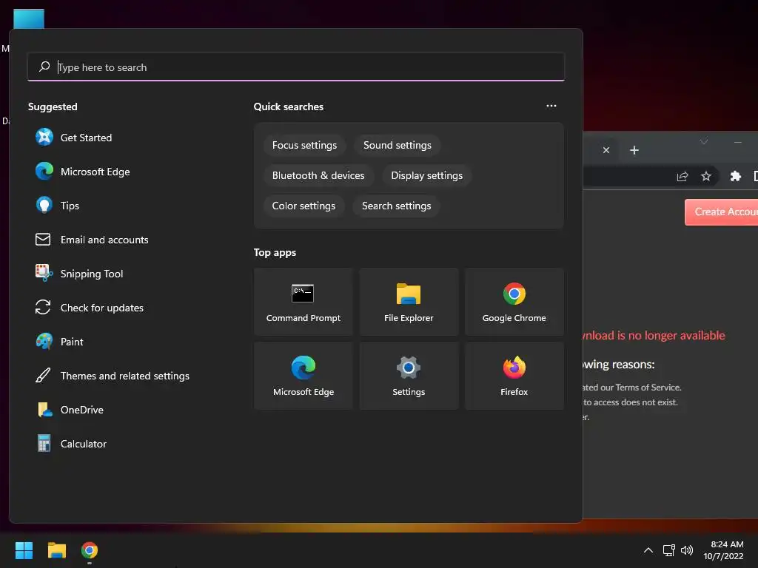Open the clock and date panel
This screenshot has height=568, width=758.
724,550
